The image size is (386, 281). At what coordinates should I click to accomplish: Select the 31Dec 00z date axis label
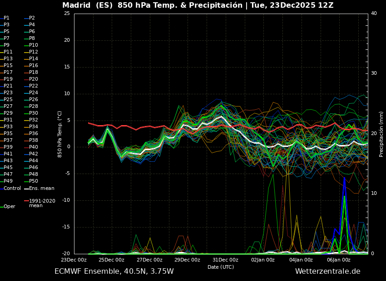click(x=223, y=260)
